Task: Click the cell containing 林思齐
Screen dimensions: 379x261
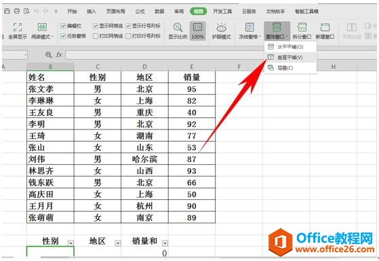Action: pyautogui.click(x=50, y=171)
